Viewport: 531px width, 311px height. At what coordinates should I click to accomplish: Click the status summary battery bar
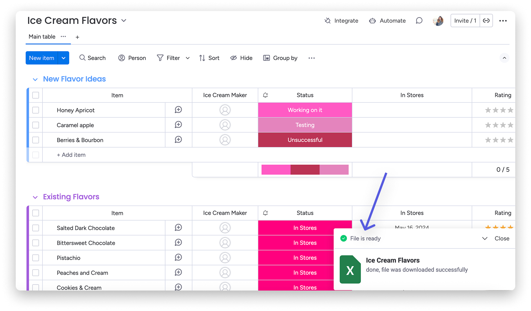point(305,170)
